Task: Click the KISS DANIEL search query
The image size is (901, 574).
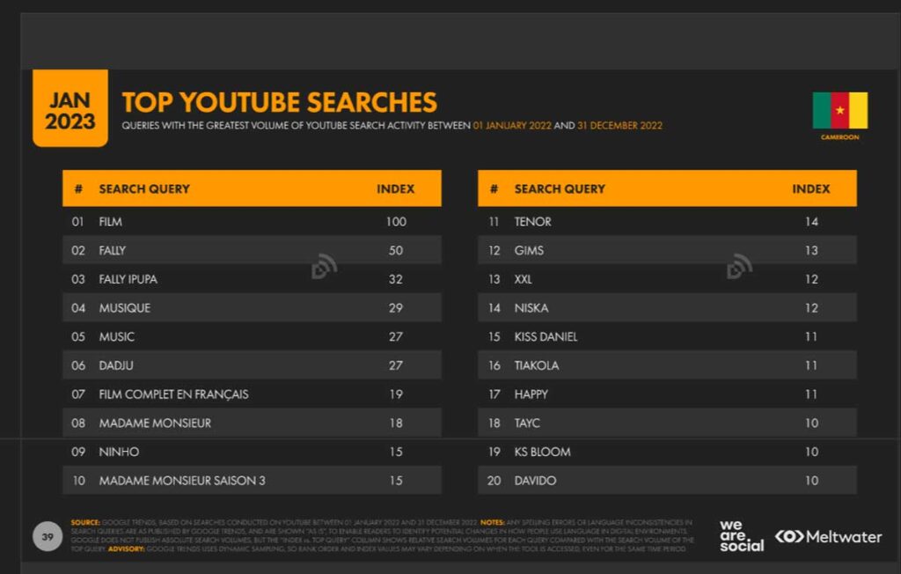Action: click(x=546, y=336)
